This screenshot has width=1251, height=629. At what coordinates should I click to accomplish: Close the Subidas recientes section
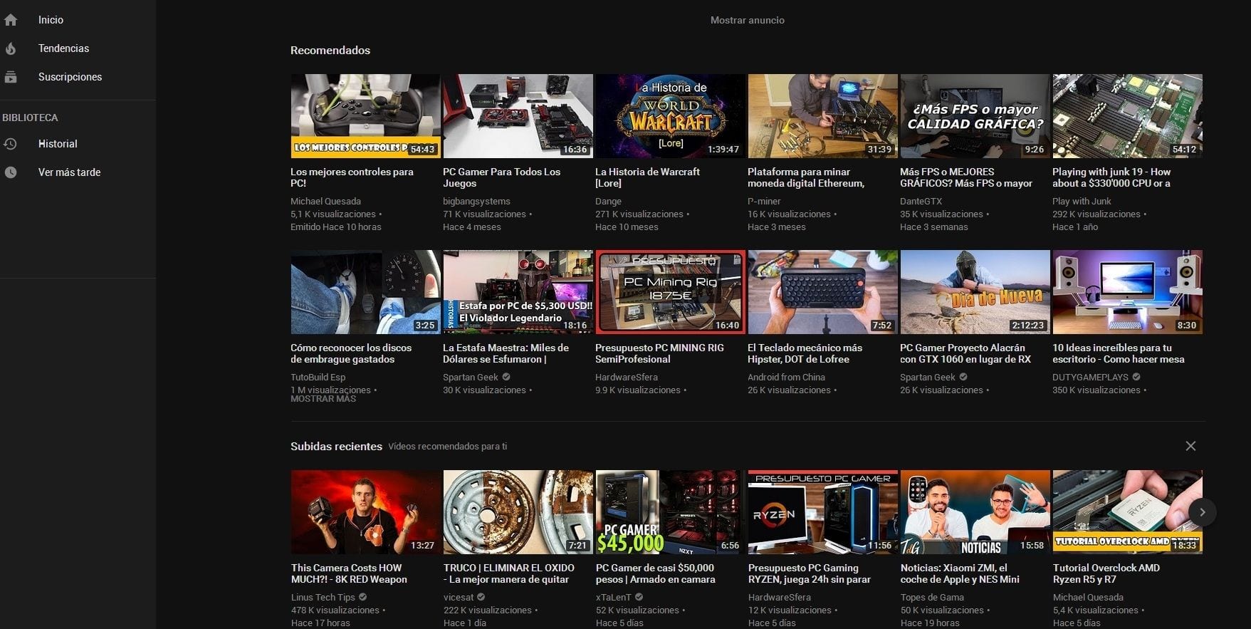(x=1190, y=446)
